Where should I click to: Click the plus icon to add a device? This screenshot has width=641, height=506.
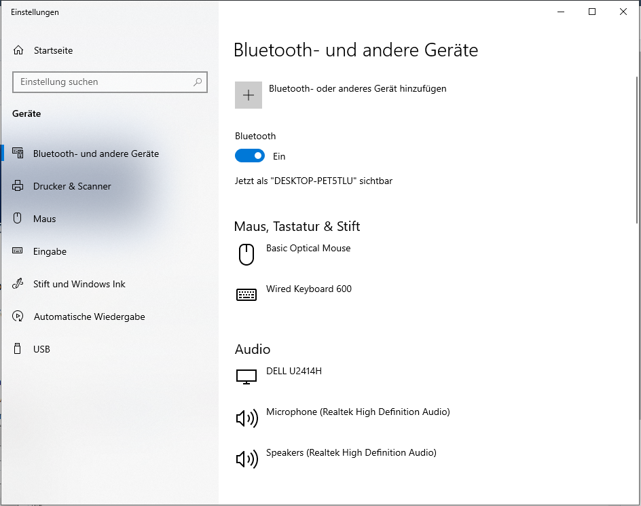pyautogui.click(x=248, y=95)
